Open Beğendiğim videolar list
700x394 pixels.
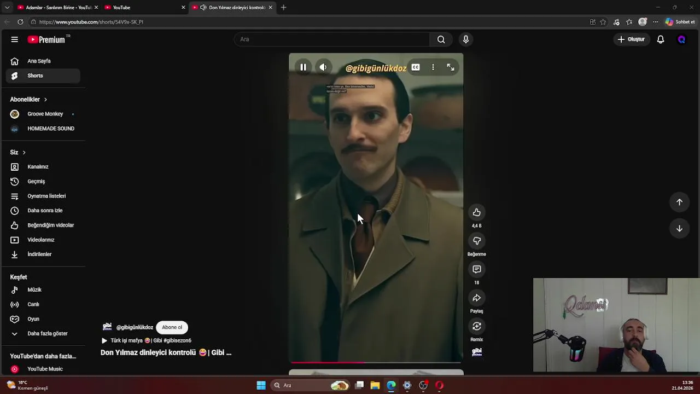click(43, 225)
